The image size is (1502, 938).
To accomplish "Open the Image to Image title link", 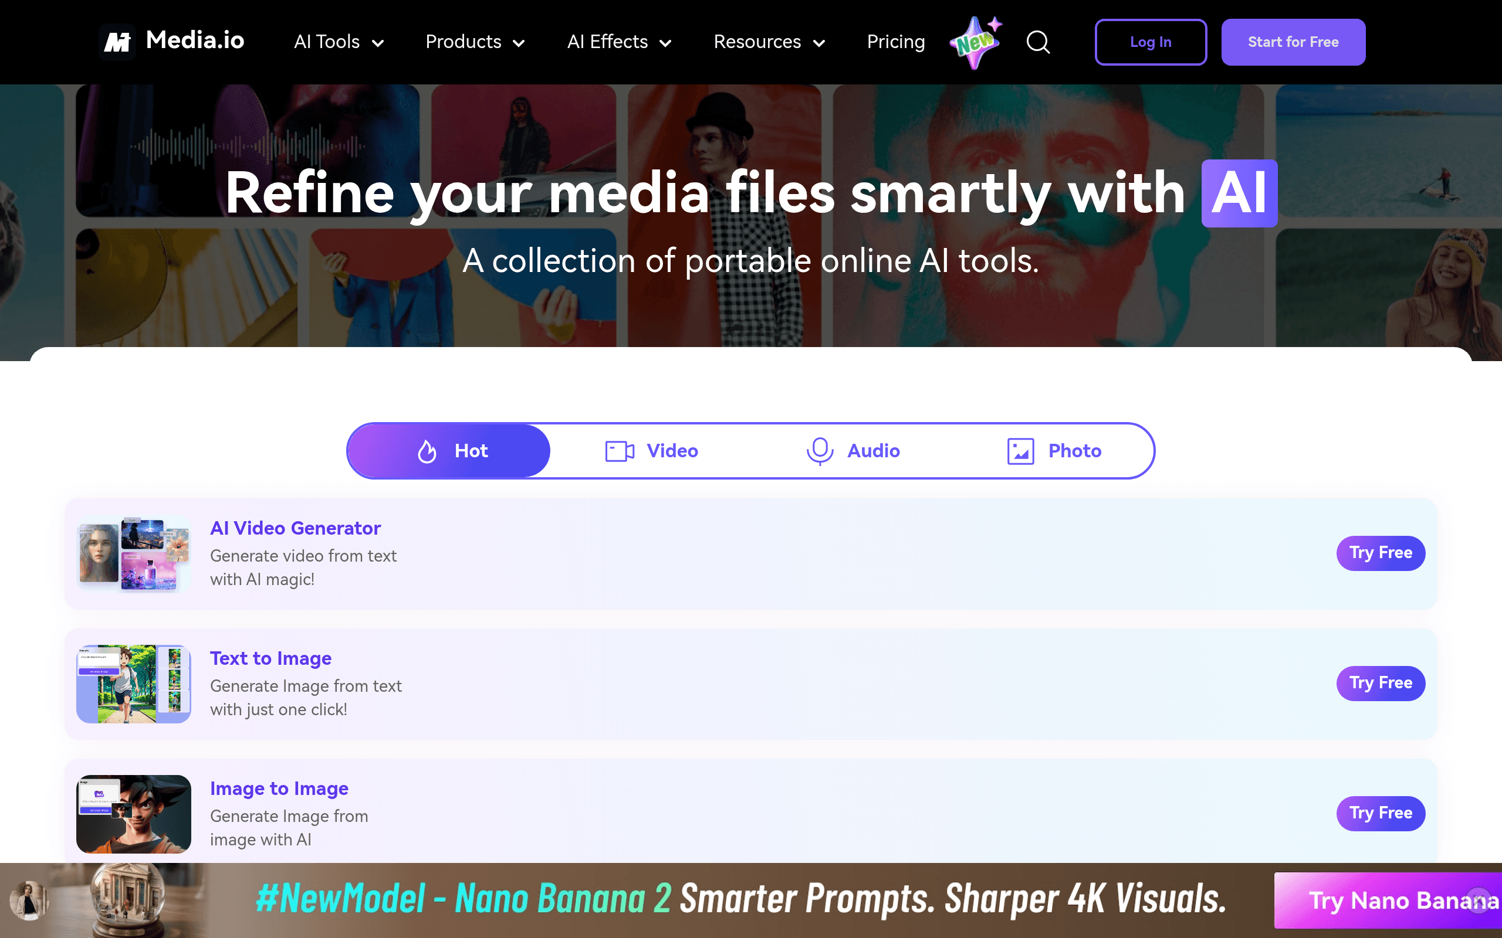I will click(x=279, y=789).
